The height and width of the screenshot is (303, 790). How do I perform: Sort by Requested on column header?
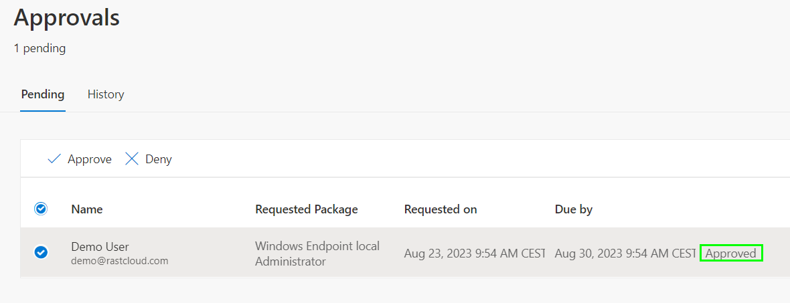click(441, 209)
